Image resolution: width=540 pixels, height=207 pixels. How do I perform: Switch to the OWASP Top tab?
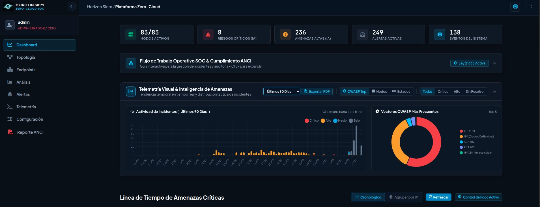click(x=354, y=91)
